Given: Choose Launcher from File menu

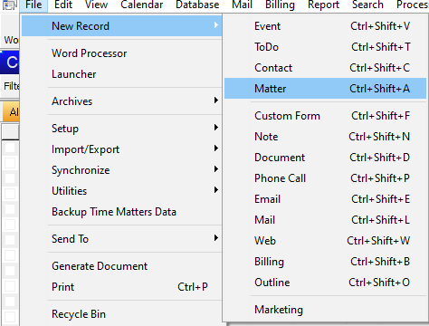Looking at the screenshot, I should coord(122,74).
